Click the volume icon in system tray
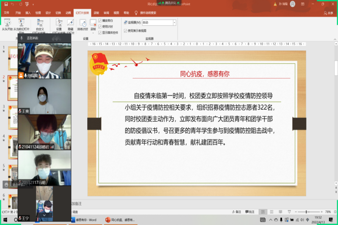The image size is (338, 225). pos(302,220)
